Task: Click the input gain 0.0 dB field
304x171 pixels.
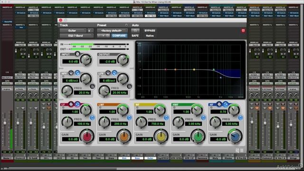Action: [71, 61]
